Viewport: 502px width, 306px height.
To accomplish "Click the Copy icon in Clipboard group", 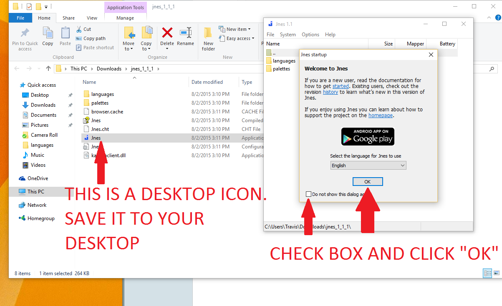I will 48,33.
